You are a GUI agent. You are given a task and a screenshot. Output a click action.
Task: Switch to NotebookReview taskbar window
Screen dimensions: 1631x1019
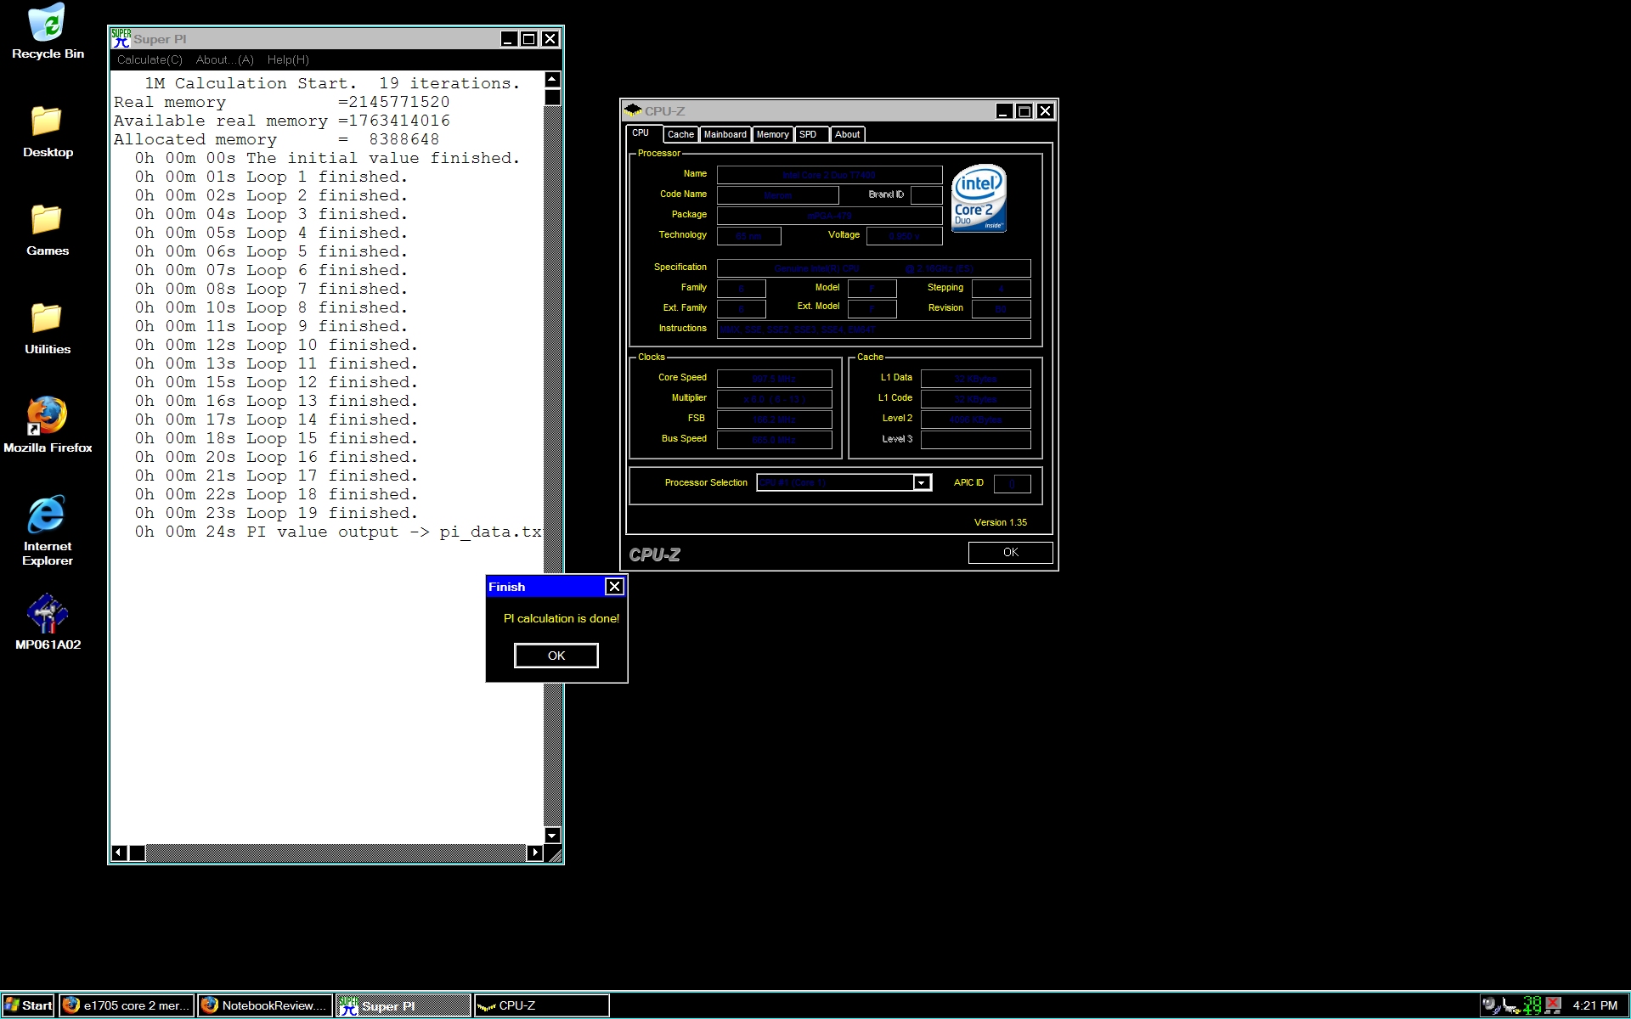click(266, 1005)
